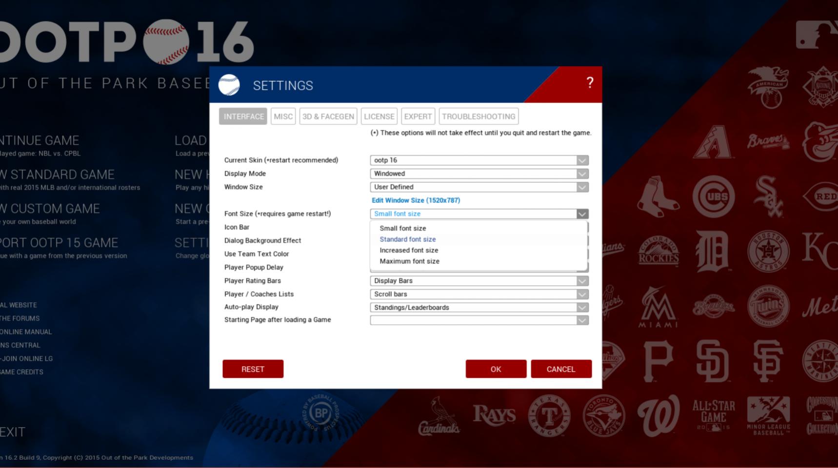Switch to the EXPERT tab
Screen dimensions: 838x468
point(418,117)
